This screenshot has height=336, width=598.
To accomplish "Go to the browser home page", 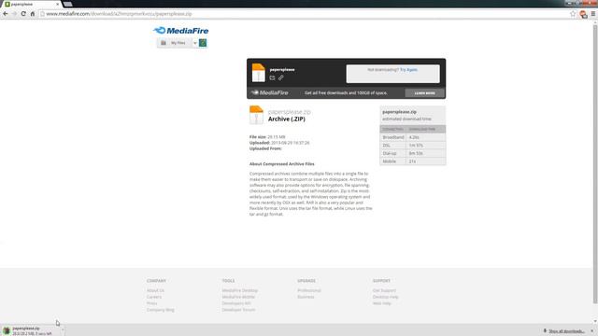I will pos(33,14).
